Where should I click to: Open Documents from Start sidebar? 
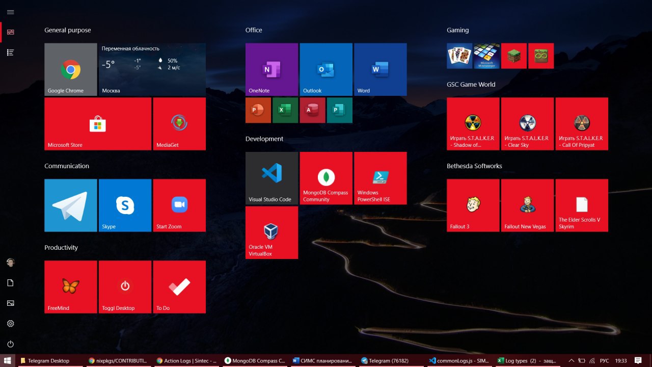pos(10,283)
